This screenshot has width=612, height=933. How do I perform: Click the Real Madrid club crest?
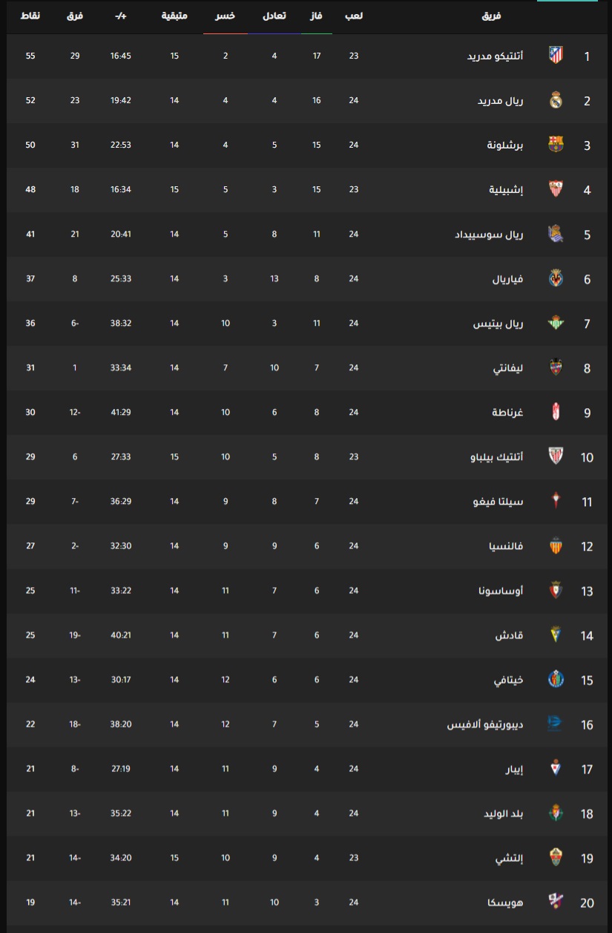[556, 100]
